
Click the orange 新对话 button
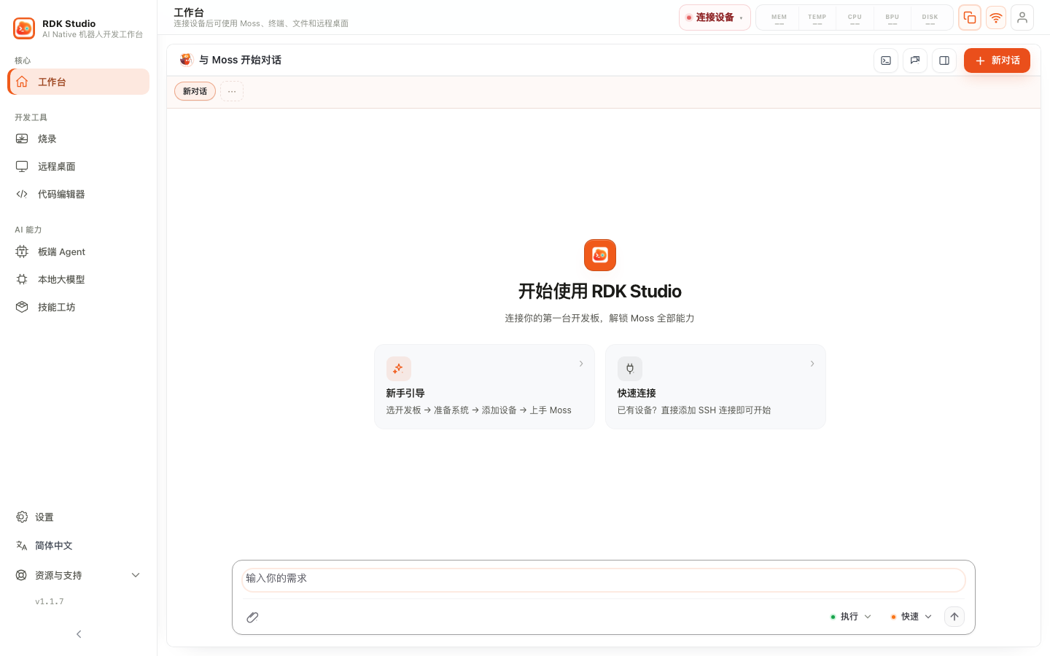997,60
